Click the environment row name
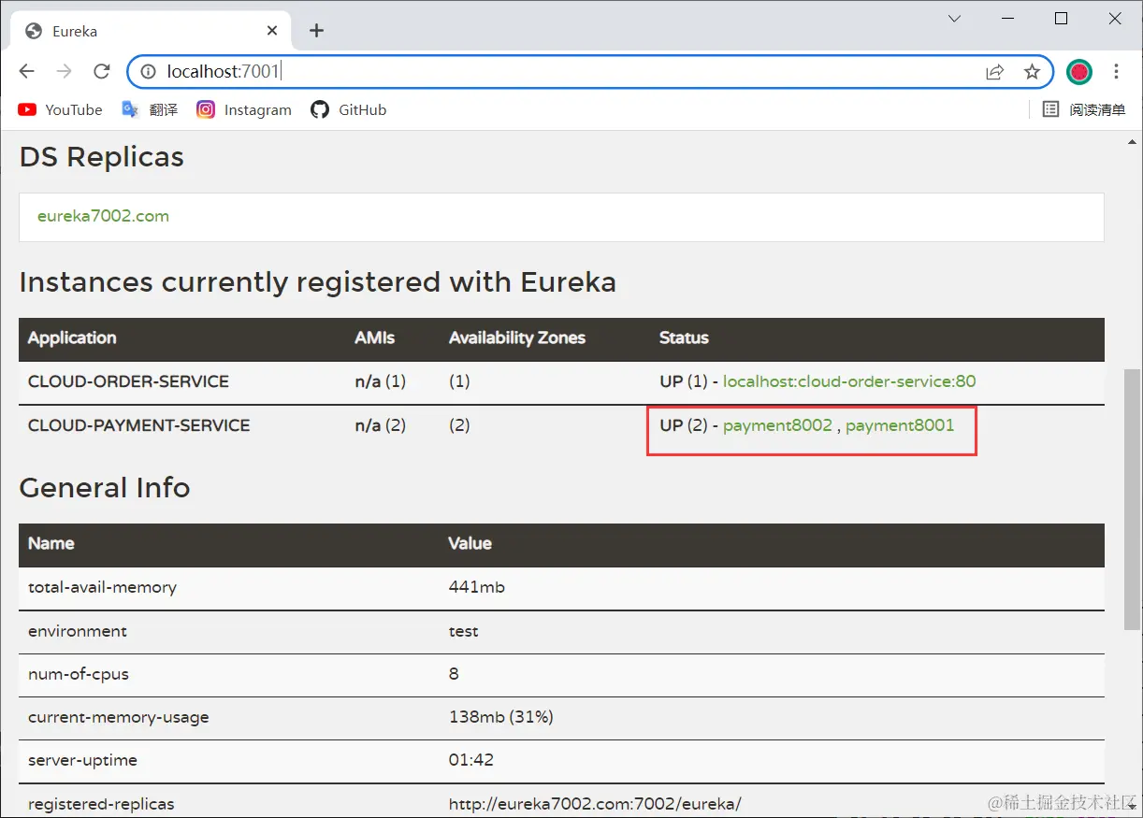 [x=78, y=631]
